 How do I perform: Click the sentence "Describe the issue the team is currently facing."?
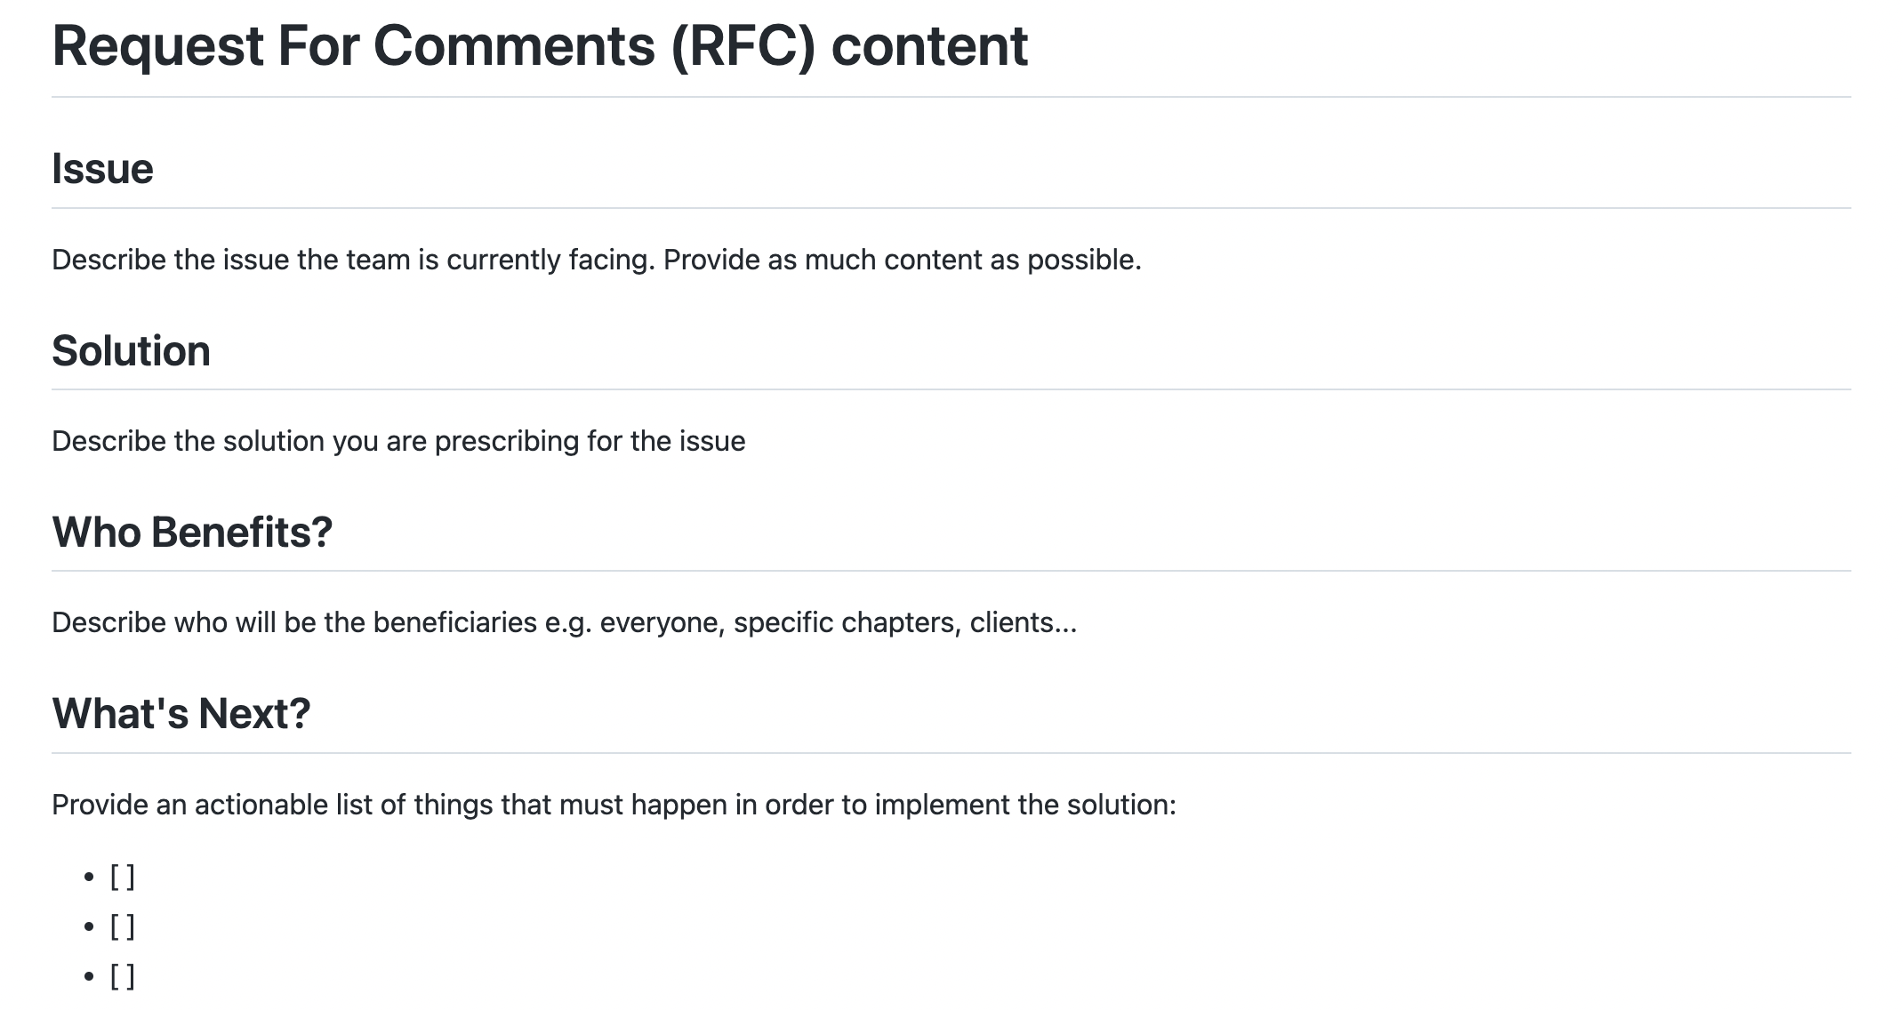click(353, 261)
